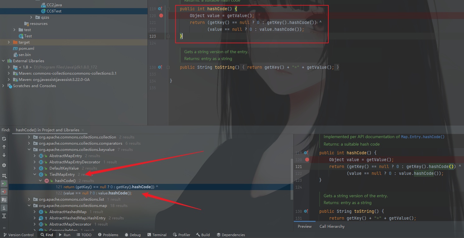Image resolution: width=464 pixels, height=238 pixels.
Task: Click the Rerun search icon in Find panel
Action: 4,139
